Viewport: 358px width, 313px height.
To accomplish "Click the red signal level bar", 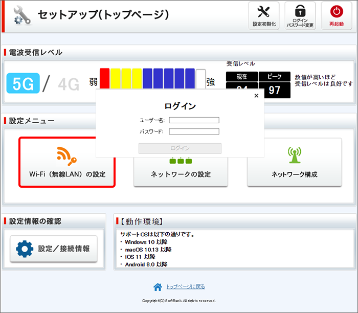I will coord(104,78).
